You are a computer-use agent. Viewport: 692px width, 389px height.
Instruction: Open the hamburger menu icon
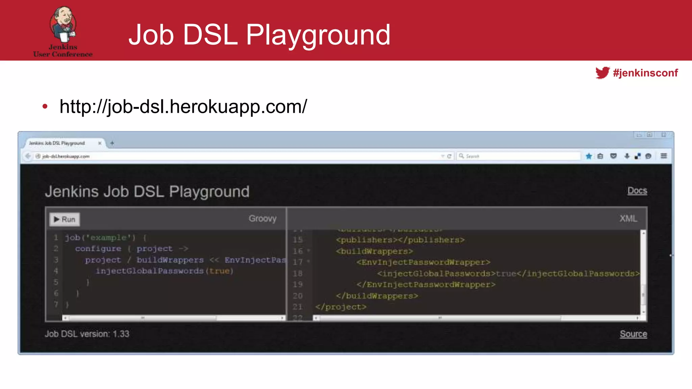tap(664, 156)
